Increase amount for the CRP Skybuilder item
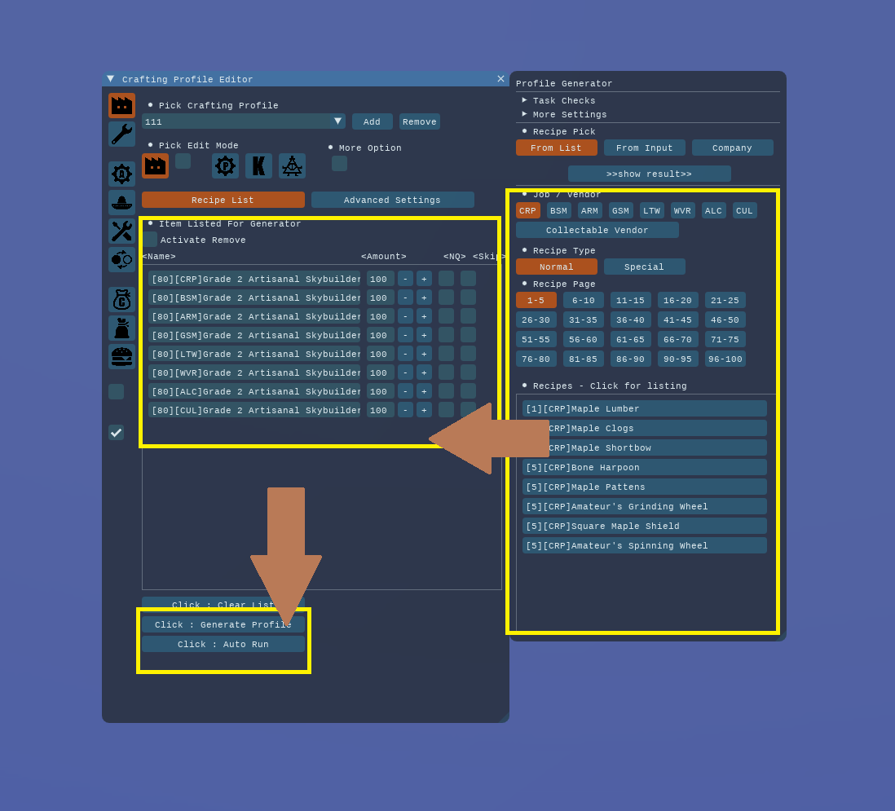 click(x=424, y=279)
